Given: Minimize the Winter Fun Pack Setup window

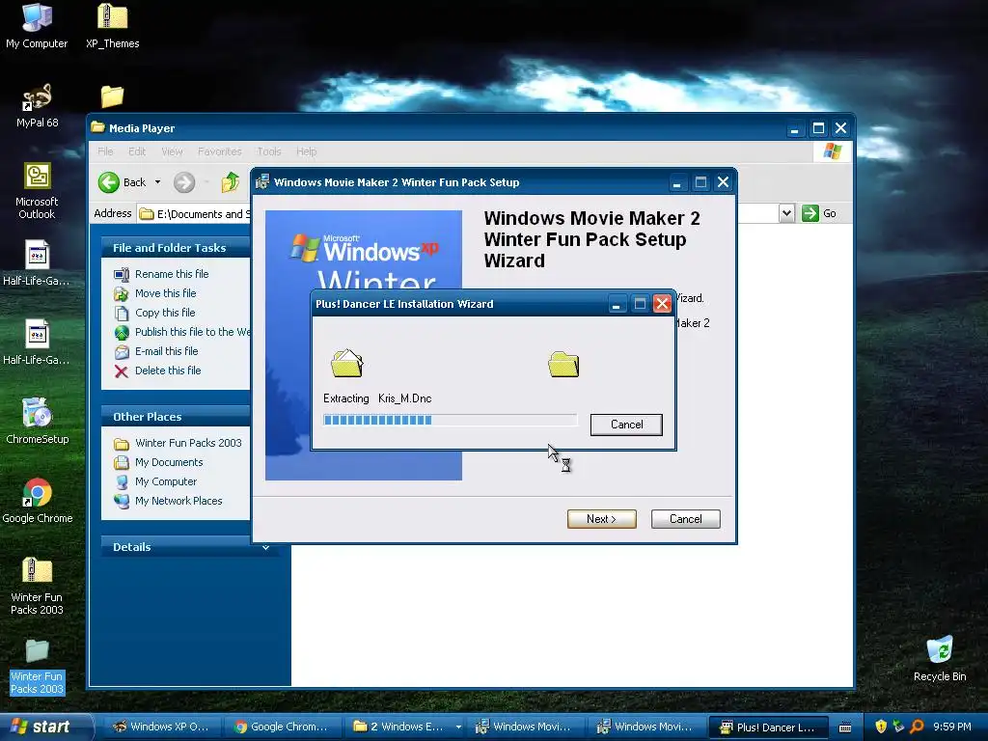Looking at the screenshot, I should (x=676, y=182).
